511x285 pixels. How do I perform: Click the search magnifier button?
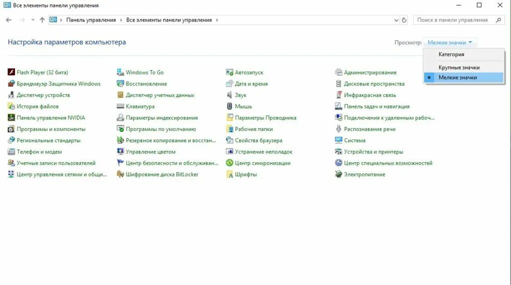(x=499, y=20)
